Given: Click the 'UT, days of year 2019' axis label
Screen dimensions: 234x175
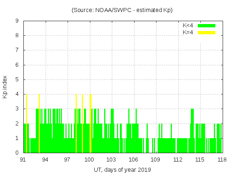Looking at the screenshot, I should tap(122, 170).
